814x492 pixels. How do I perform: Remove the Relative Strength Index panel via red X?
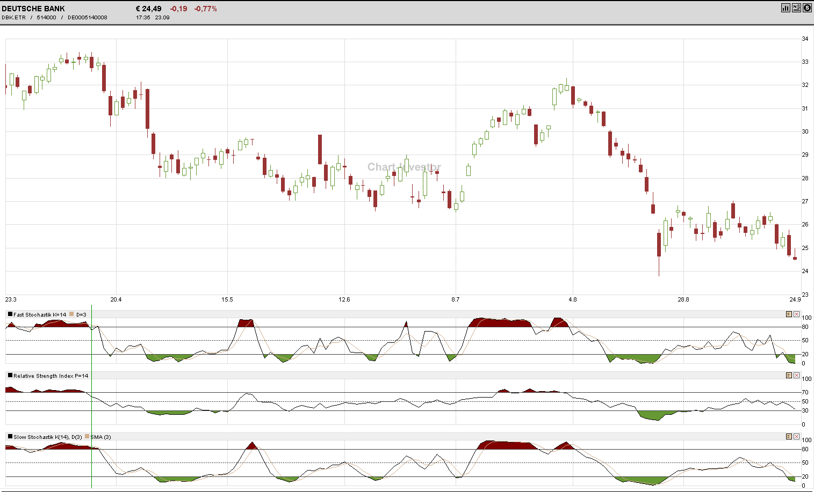(x=797, y=376)
